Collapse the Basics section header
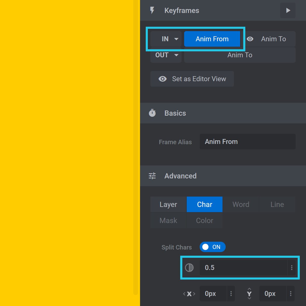 223,113
